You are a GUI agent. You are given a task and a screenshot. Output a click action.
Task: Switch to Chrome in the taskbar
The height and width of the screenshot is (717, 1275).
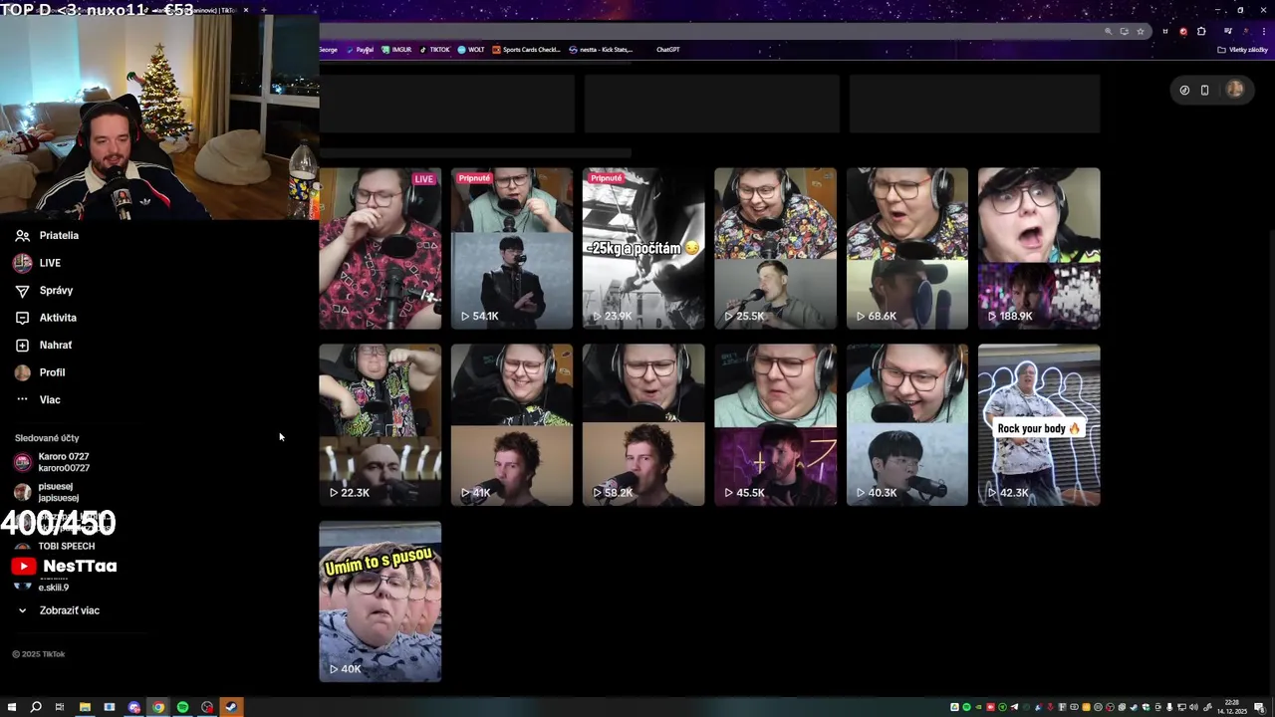click(x=158, y=707)
